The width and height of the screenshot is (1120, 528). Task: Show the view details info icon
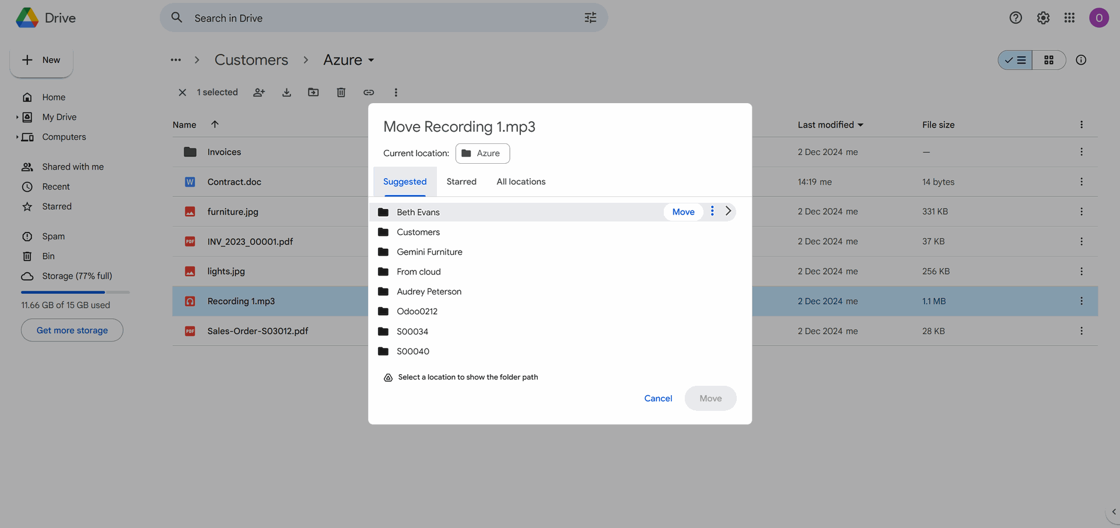click(1081, 60)
